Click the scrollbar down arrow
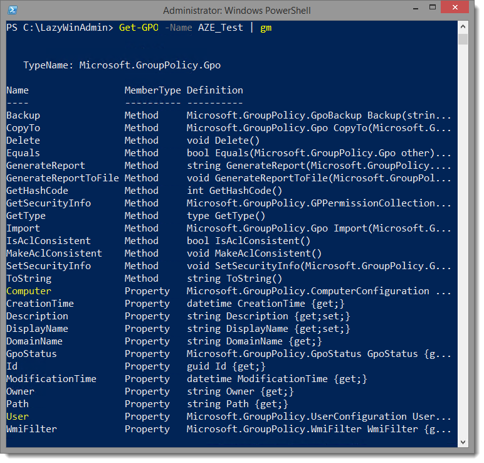The image size is (484, 463). point(463,442)
